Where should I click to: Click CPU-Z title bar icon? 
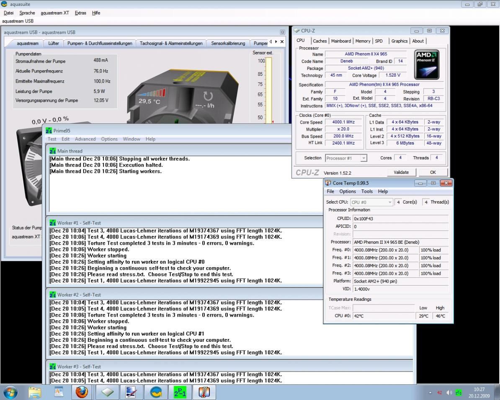coord(297,31)
